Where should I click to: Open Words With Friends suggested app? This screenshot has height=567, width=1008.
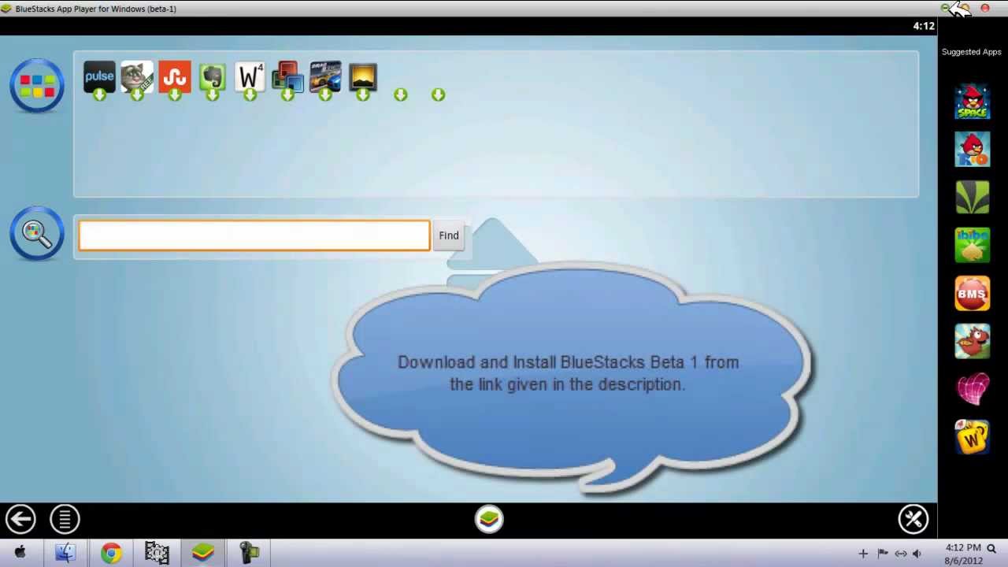pyautogui.click(x=973, y=438)
